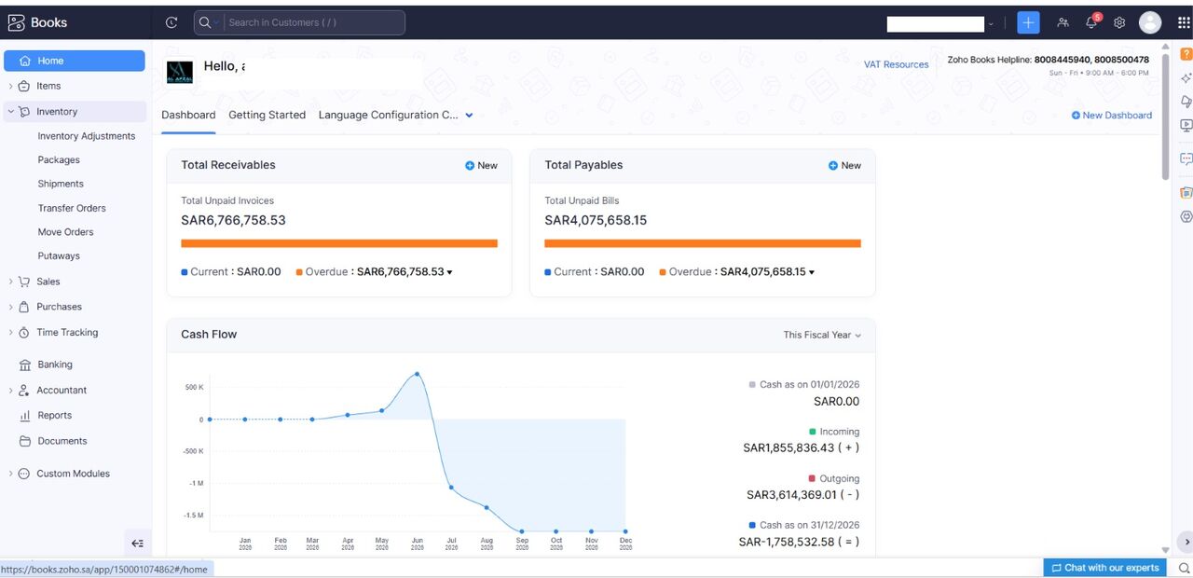Viewport: 1193px width, 578px height.
Task: Open the referral users icon in header
Action: click(x=1063, y=22)
